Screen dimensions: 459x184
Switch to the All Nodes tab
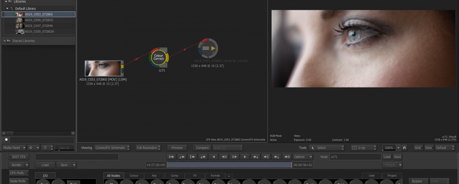(x=114, y=175)
